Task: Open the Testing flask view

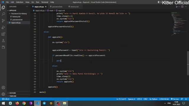Action: coord(3,41)
